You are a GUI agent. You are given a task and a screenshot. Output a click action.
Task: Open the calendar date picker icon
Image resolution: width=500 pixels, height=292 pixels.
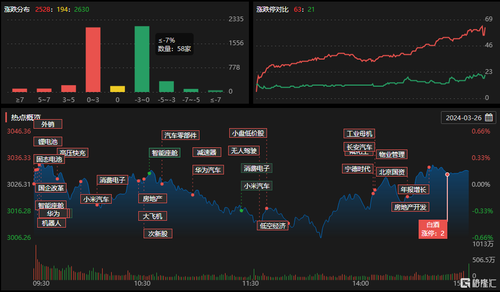click(489, 118)
